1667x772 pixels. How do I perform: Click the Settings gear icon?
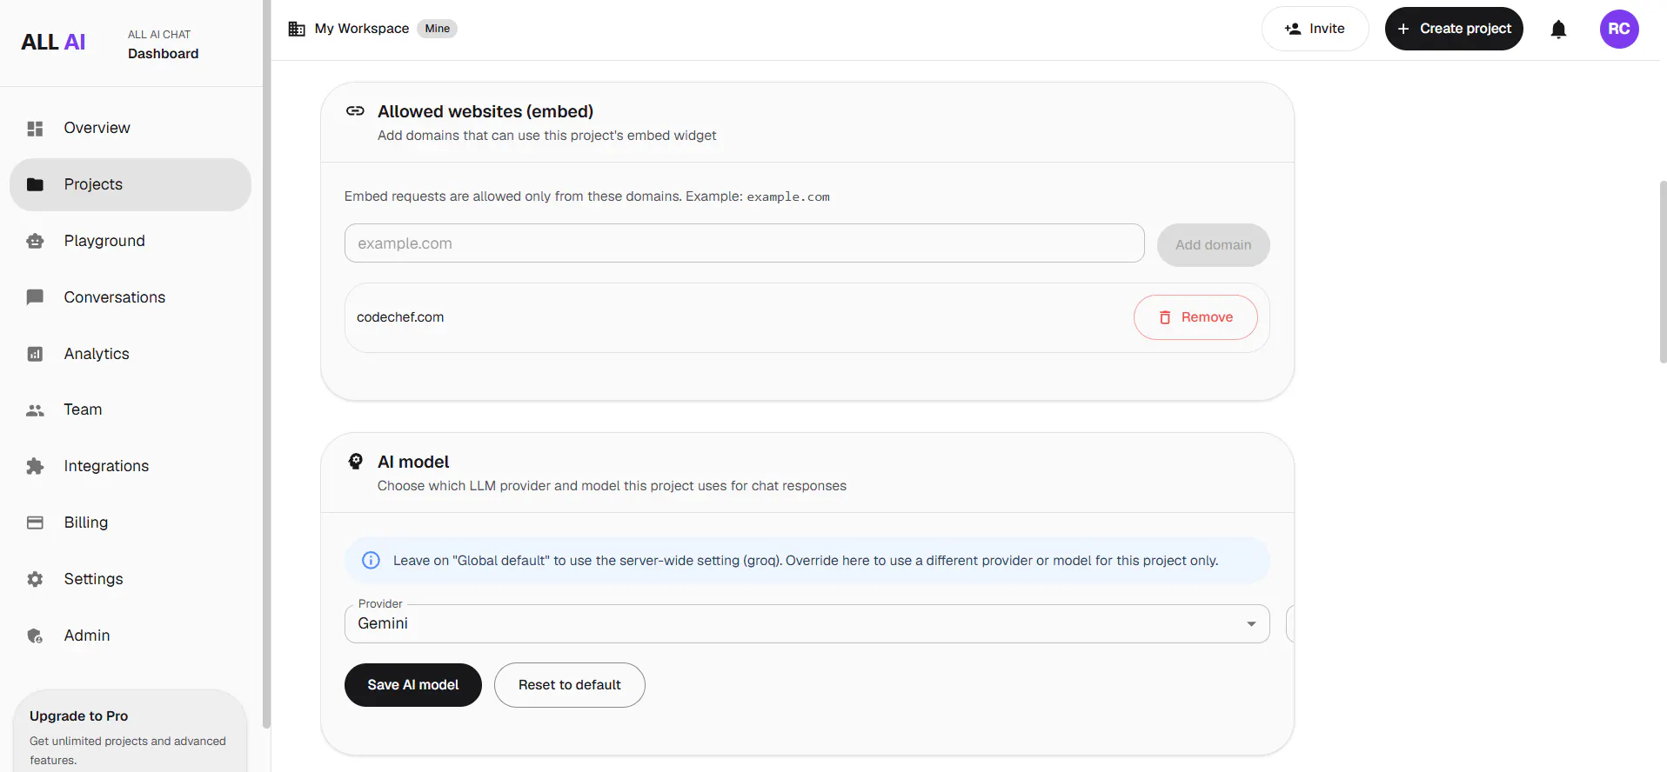(x=35, y=579)
